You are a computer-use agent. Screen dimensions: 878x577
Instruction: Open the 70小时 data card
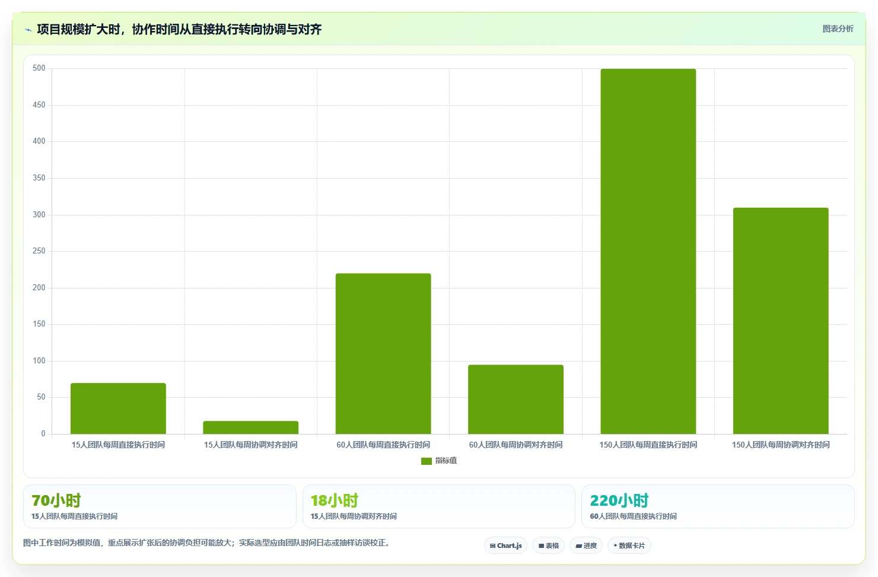click(160, 506)
